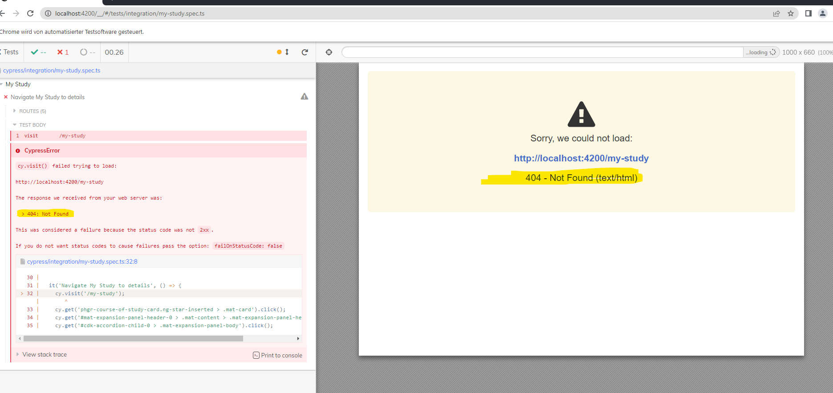The width and height of the screenshot is (833, 393).
Task: Open the selector playground crosshair
Action: pos(329,52)
